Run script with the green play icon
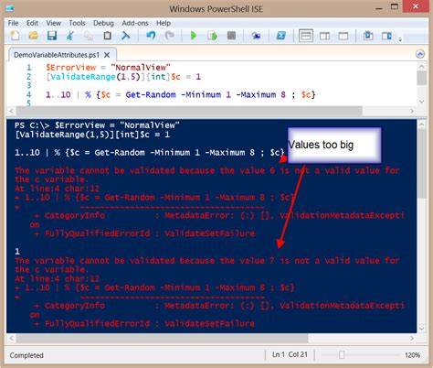The image size is (433, 368). 193,36
